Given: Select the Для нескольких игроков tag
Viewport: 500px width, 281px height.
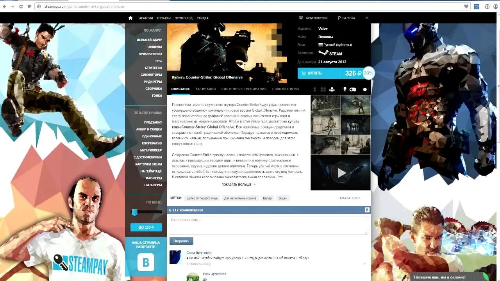Looking at the screenshot, I should (240, 198).
